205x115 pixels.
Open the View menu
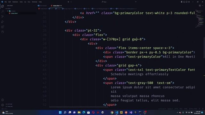click(x=21, y=2)
